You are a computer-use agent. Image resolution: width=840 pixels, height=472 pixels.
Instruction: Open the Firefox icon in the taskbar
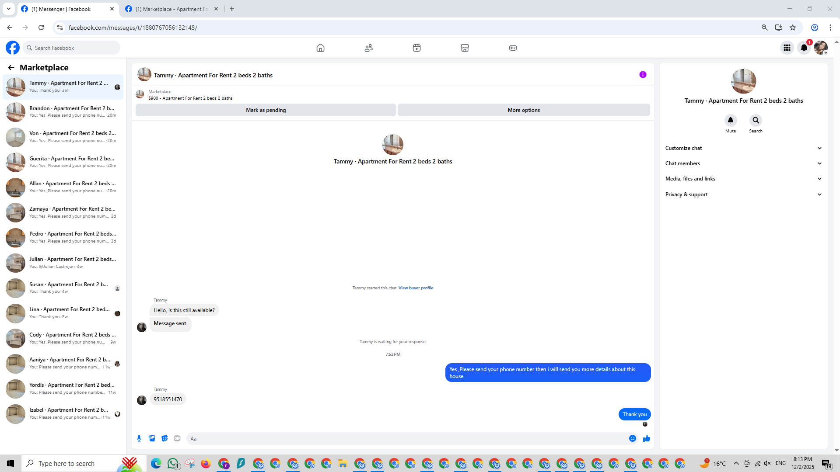[x=206, y=463]
